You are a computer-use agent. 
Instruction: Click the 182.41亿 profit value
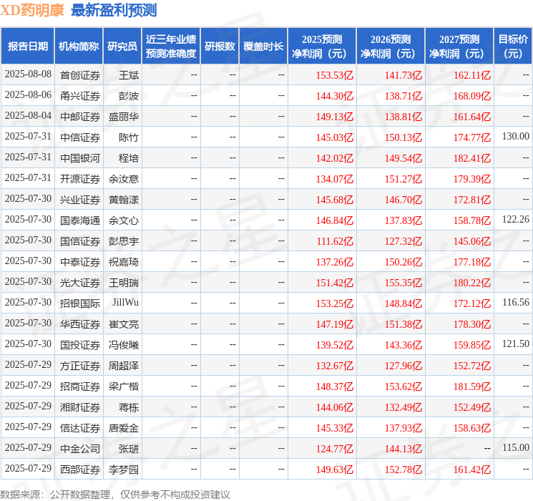pos(472,158)
